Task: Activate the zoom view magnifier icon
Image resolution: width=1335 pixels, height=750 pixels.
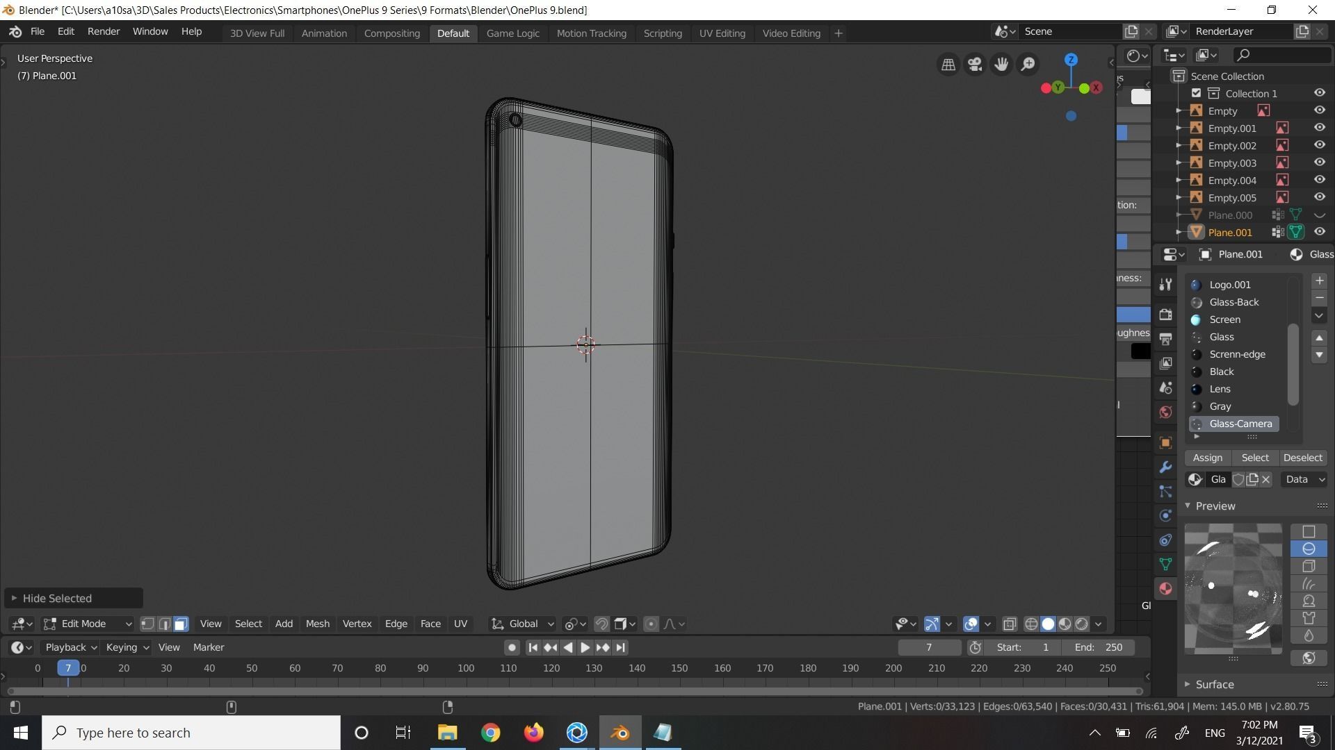Action: pos(1028,65)
